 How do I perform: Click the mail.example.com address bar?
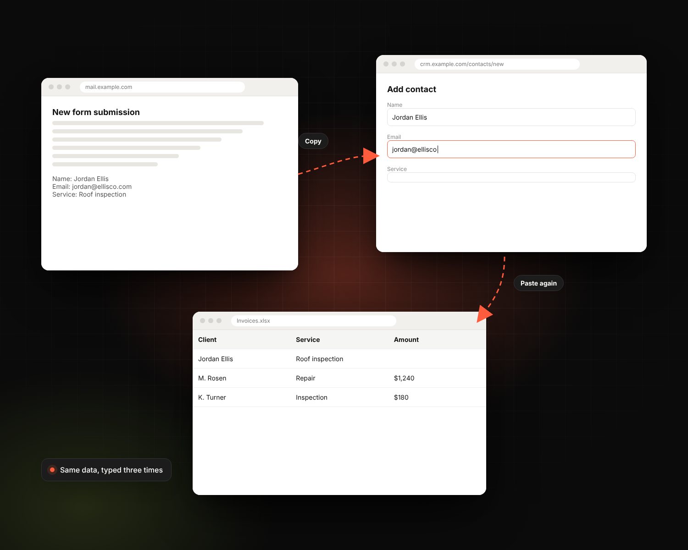coord(162,87)
